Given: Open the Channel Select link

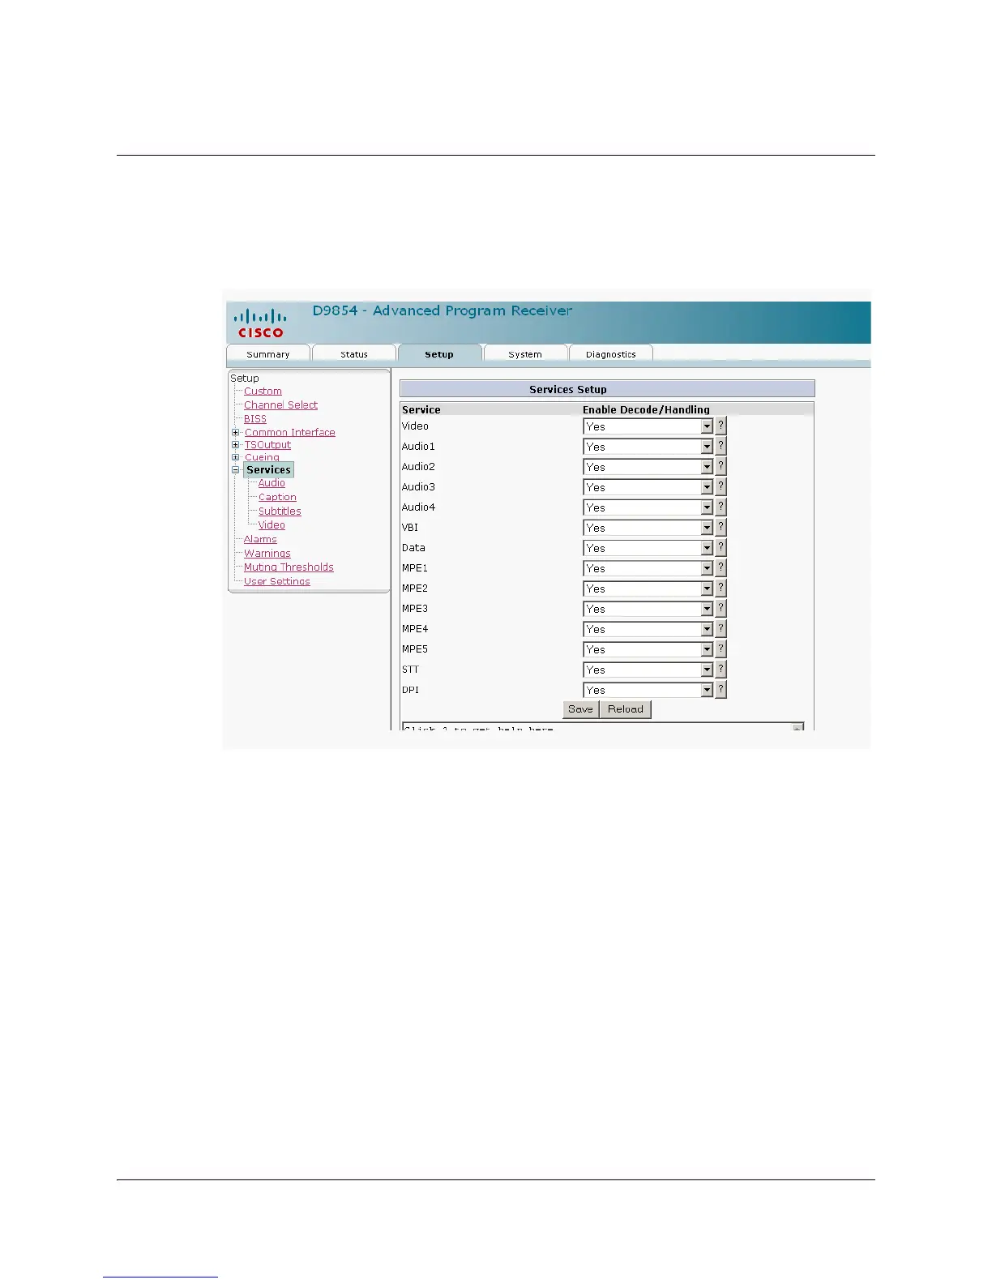Looking at the screenshot, I should tap(280, 404).
